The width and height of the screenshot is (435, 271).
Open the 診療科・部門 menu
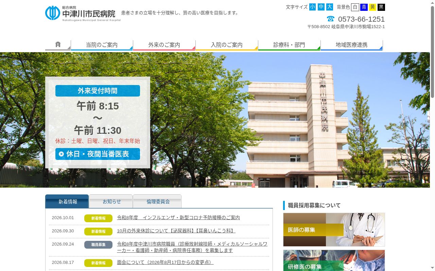[x=289, y=45]
